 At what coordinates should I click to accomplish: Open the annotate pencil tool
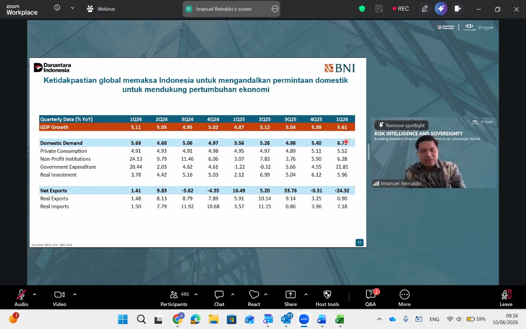tap(425, 9)
